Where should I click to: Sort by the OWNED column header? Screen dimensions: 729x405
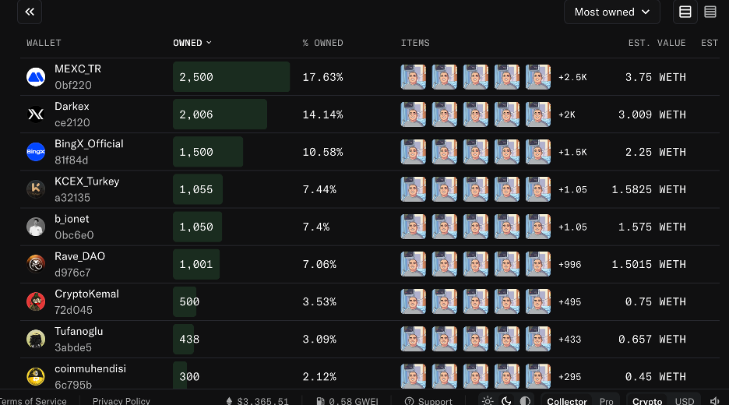tap(192, 43)
